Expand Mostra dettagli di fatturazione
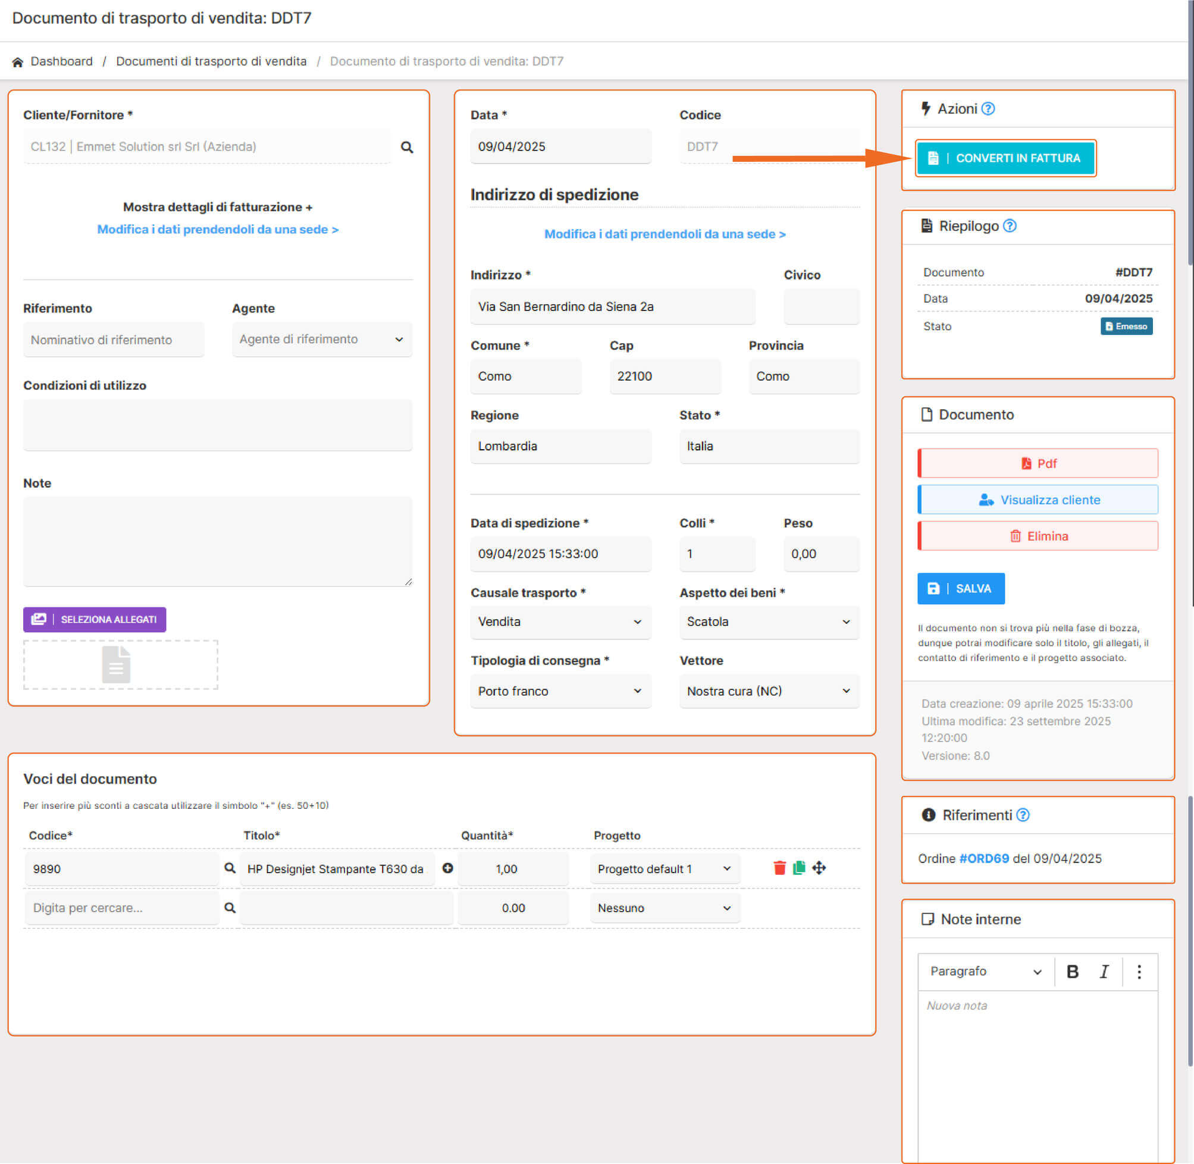Viewport: 1194px width, 1164px height. [218, 207]
